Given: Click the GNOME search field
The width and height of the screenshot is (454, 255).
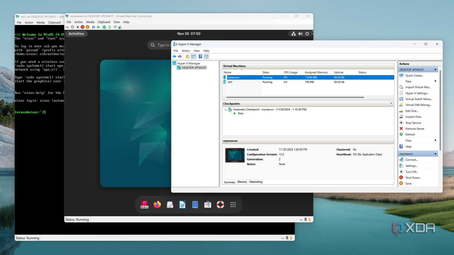Looking at the screenshot, I should 160,45.
